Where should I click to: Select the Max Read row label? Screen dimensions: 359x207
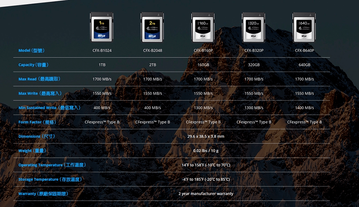tap(40, 79)
